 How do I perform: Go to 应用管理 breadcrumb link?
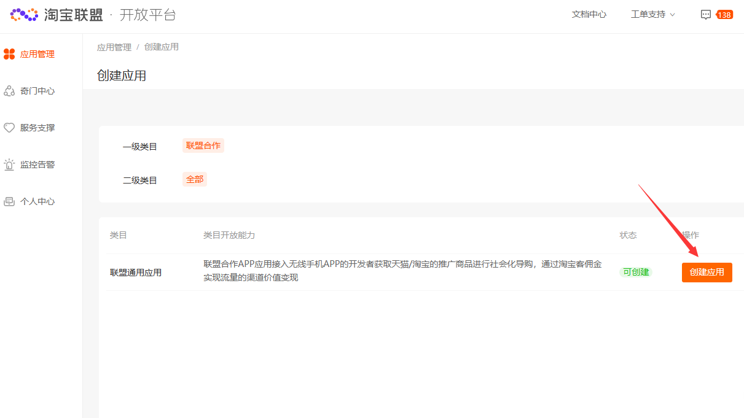tap(114, 47)
